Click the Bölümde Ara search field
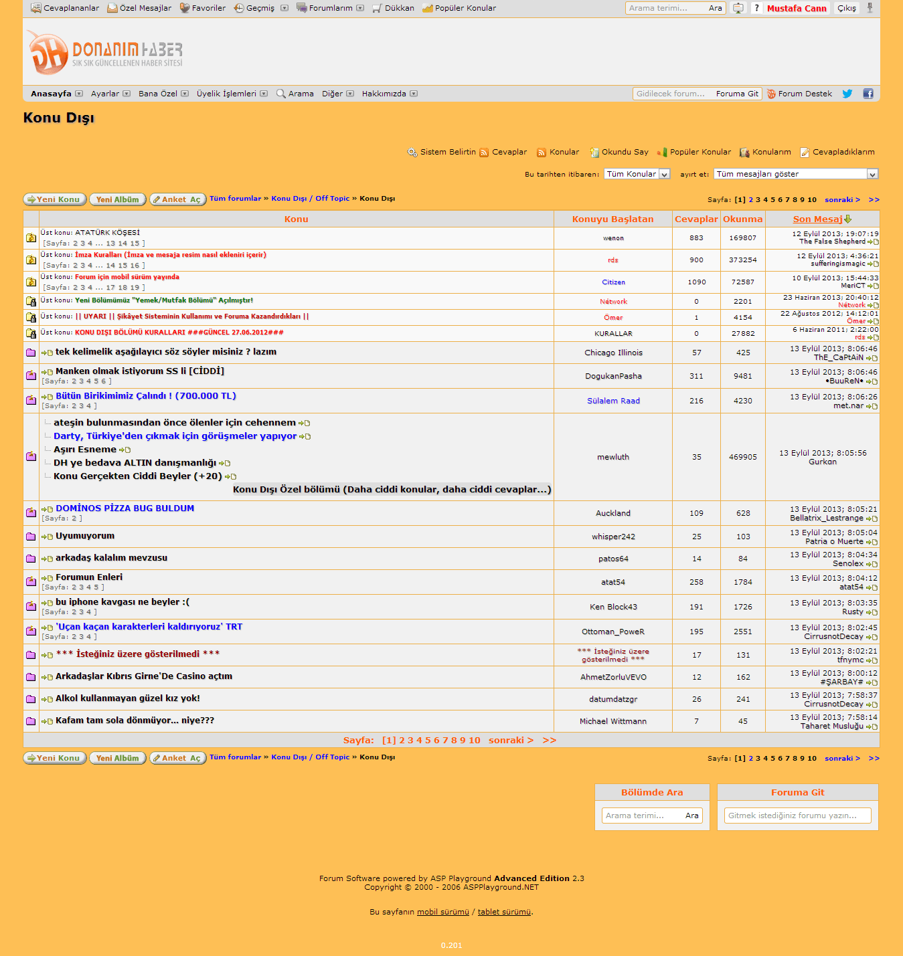The height and width of the screenshot is (956, 903). tap(641, 816)
